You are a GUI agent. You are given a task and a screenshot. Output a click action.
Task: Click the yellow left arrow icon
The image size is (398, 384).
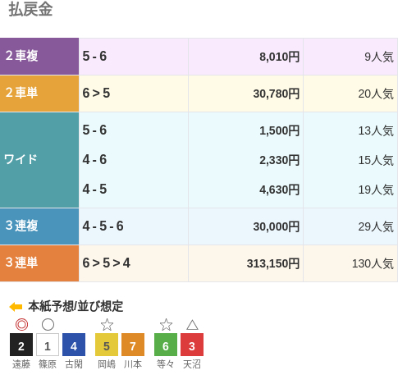(16, 307)
